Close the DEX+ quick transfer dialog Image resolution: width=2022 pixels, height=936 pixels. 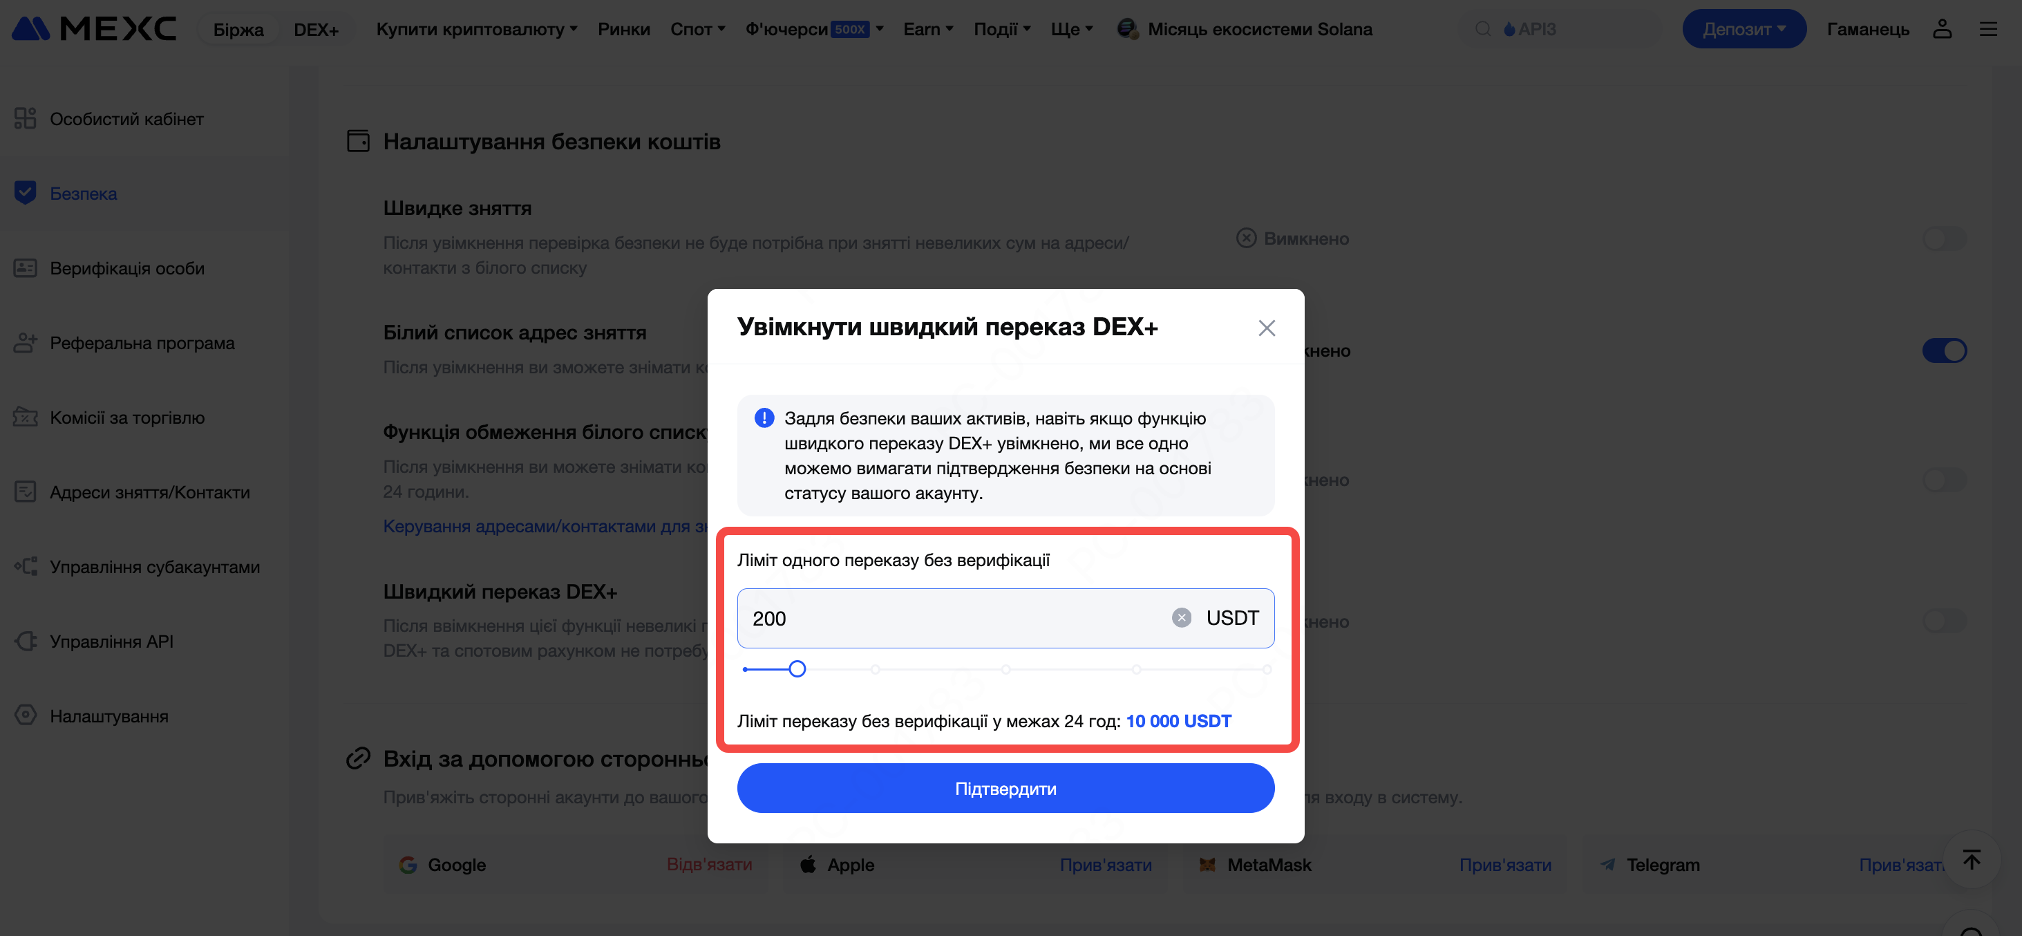(1266, 328)
